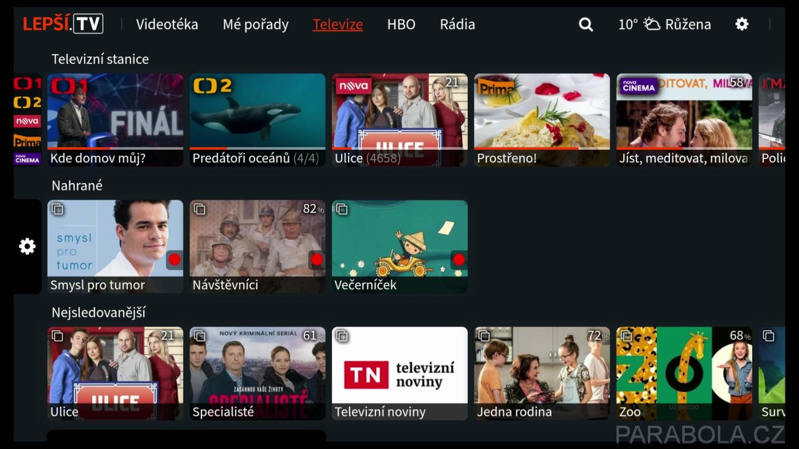Click weather icon next to Růžena
The width and height of the screenshot is (799, 449).
point(651,25)
